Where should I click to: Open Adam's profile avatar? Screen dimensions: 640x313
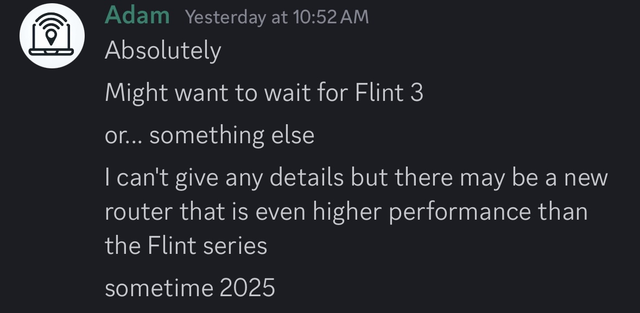(x=52, y=36)
